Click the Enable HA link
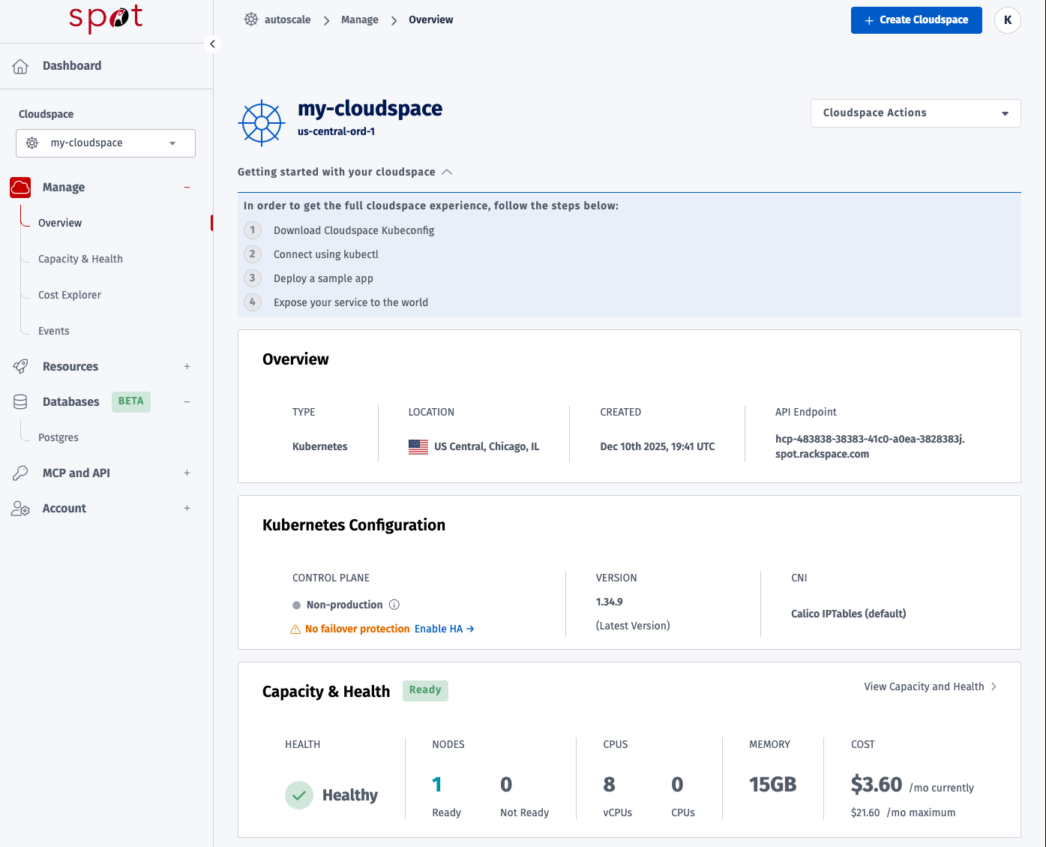The width and height of the screenshot is (1046, 847). click(445, 629)
